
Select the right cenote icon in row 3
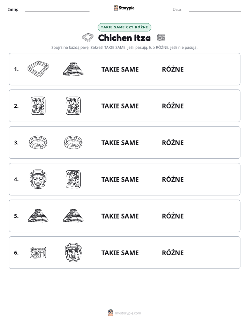(73, 142)
